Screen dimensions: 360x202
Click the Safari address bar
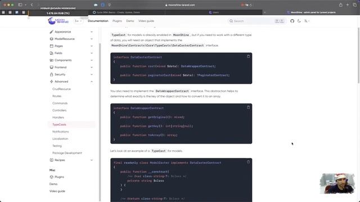180,5
